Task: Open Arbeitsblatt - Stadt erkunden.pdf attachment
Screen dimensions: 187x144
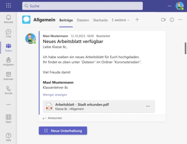Action: click(82, 105)
